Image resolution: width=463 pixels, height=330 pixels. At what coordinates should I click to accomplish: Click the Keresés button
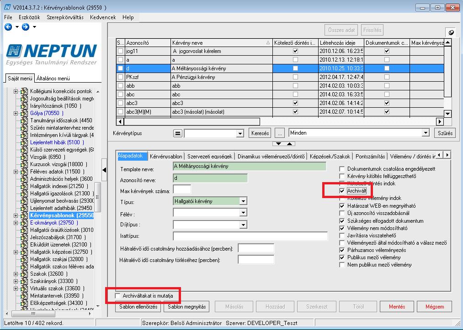[260, 133]
